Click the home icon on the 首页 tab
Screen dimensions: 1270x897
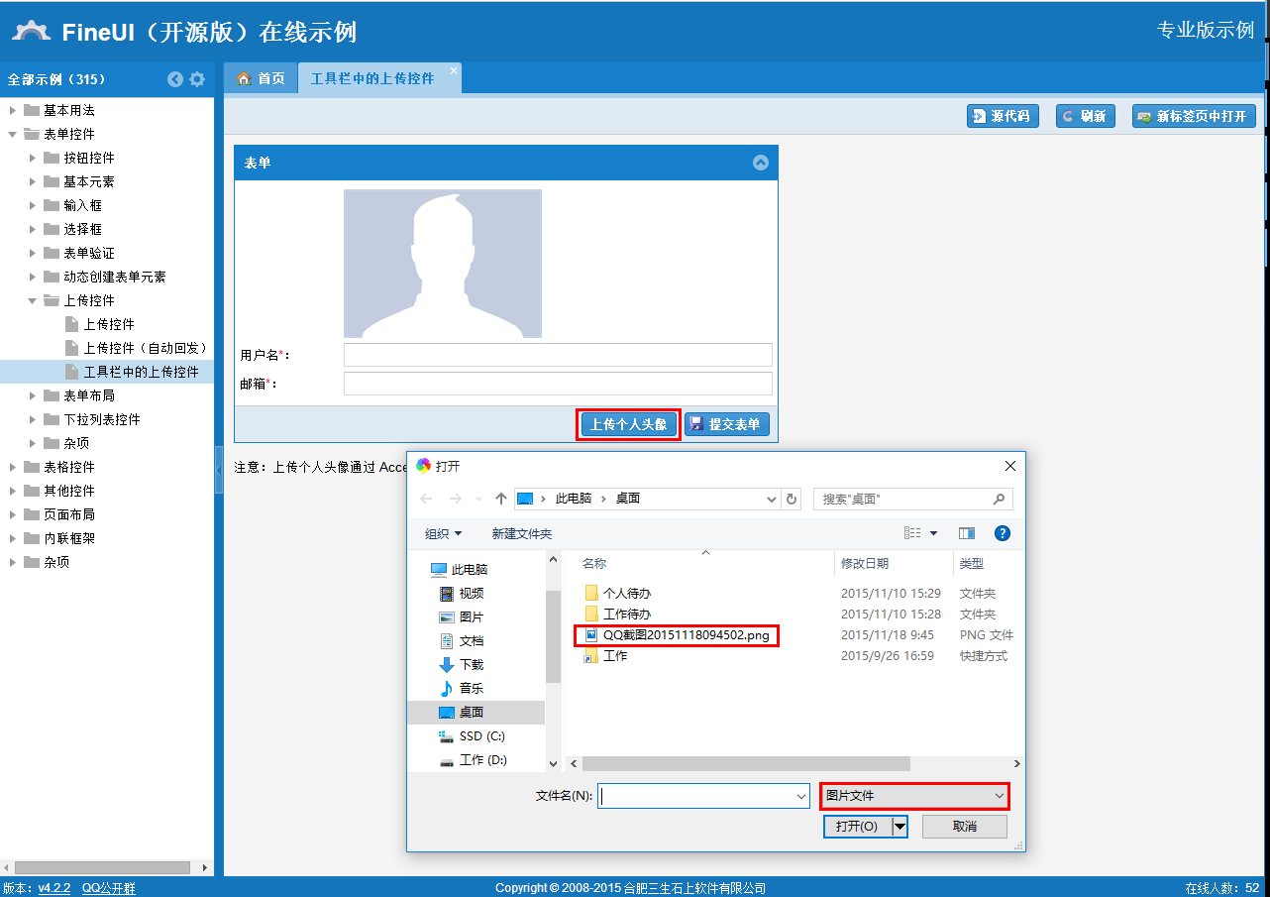[244, 78]
